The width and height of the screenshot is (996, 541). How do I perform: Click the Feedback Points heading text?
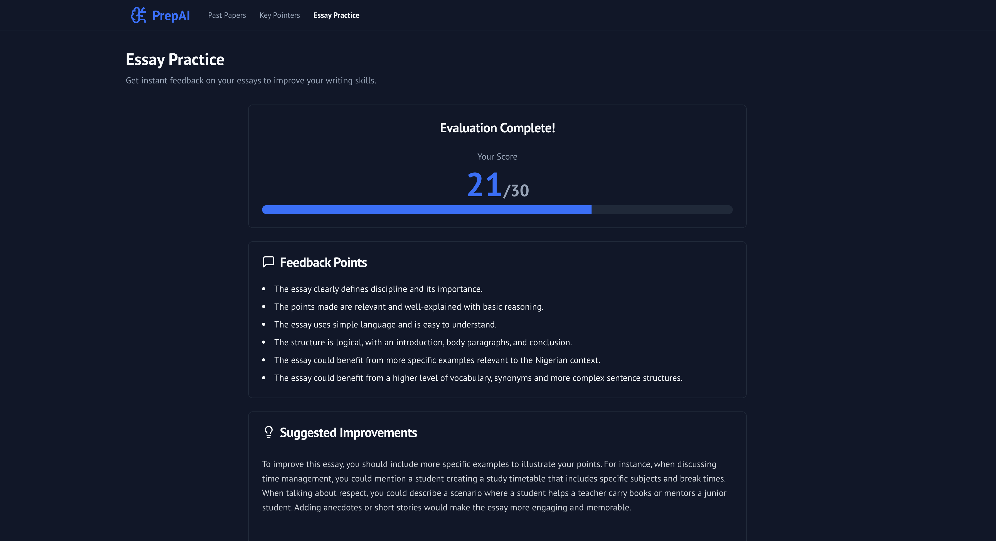click(x=323, y=262)
